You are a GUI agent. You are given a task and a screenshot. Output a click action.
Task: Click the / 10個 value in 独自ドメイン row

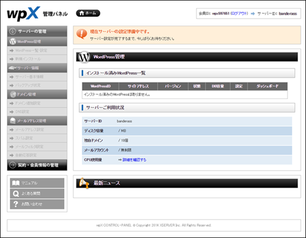123,140
